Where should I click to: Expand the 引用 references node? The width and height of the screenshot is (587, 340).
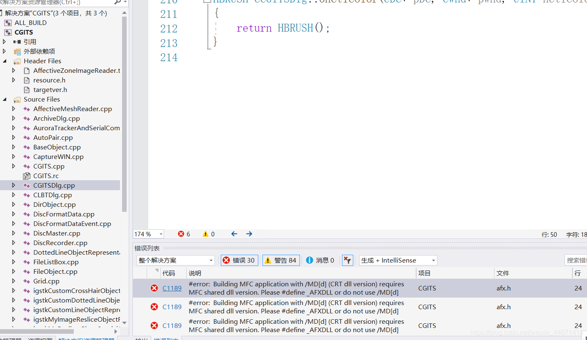click(5, 42)
